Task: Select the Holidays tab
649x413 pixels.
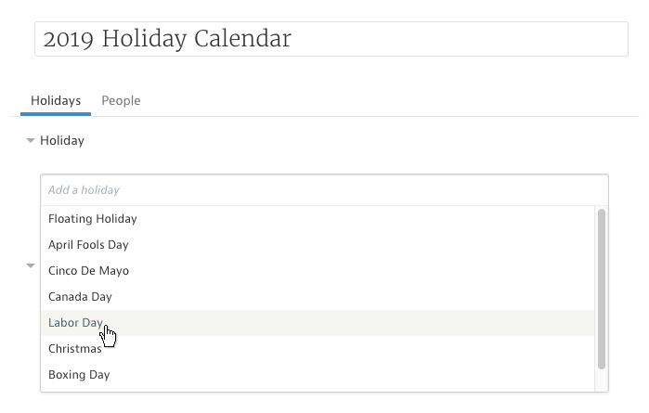Action: coord(56,100)
